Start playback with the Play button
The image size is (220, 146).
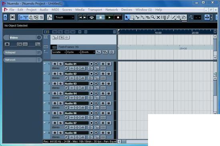(x=110, y=18)
